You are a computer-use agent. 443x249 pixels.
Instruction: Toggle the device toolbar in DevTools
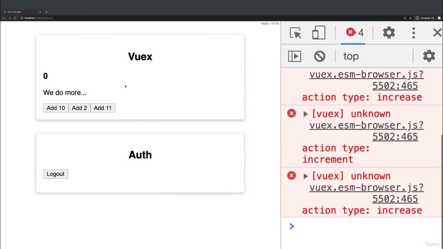pyautogui.click(x=318, y=33)
